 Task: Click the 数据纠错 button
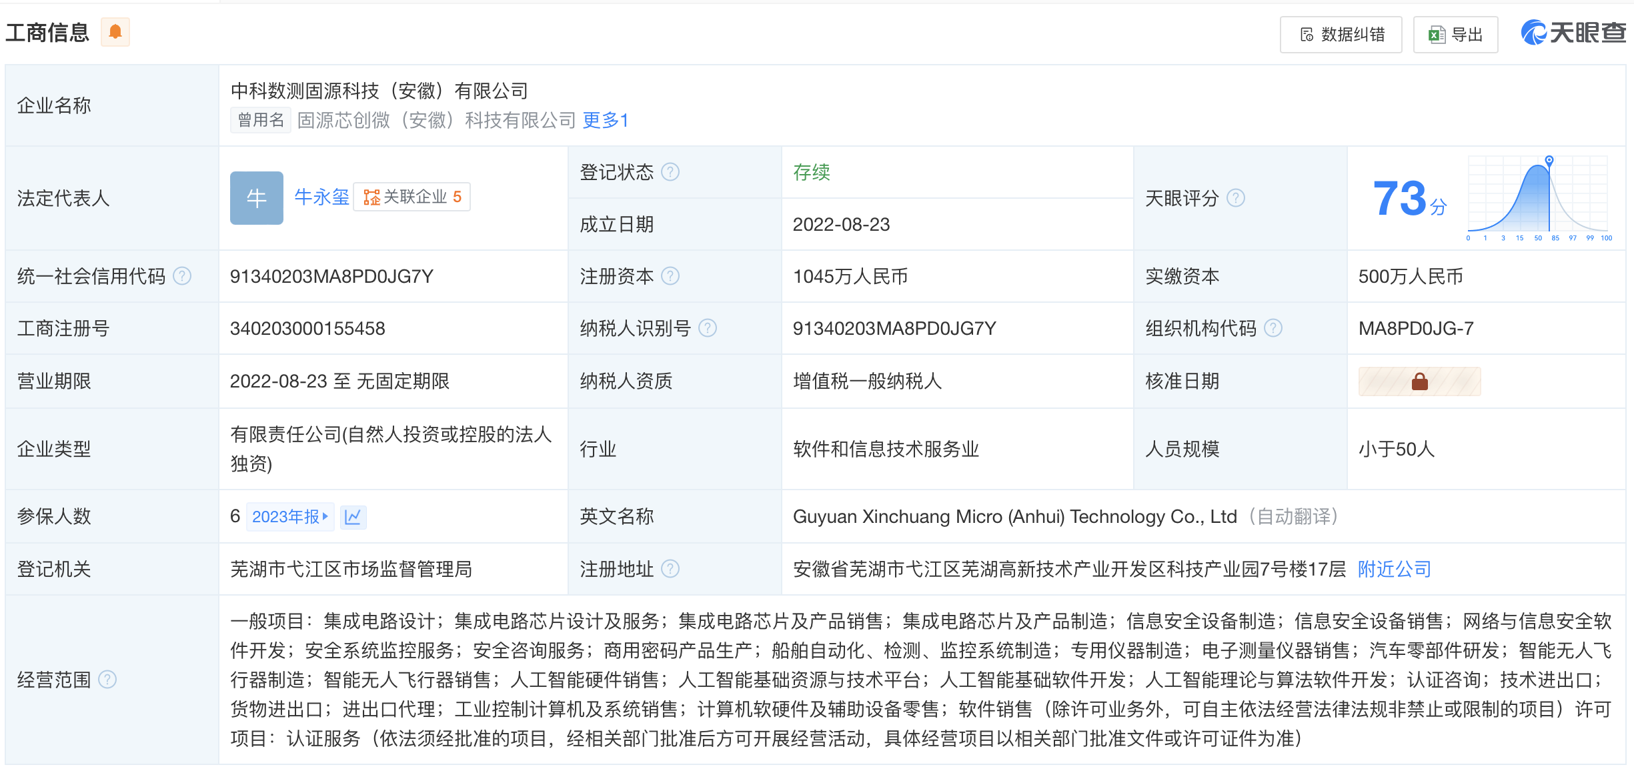click(x=1341, y=35)
